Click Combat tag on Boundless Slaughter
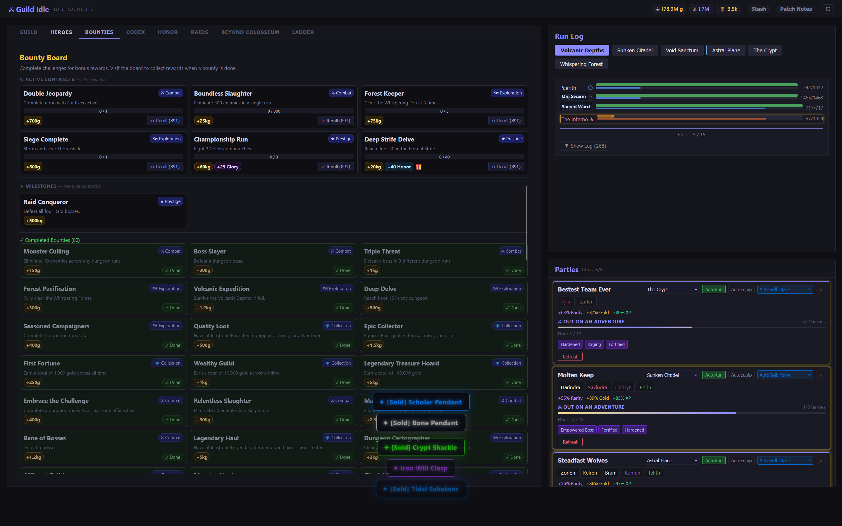 (341, 93)
